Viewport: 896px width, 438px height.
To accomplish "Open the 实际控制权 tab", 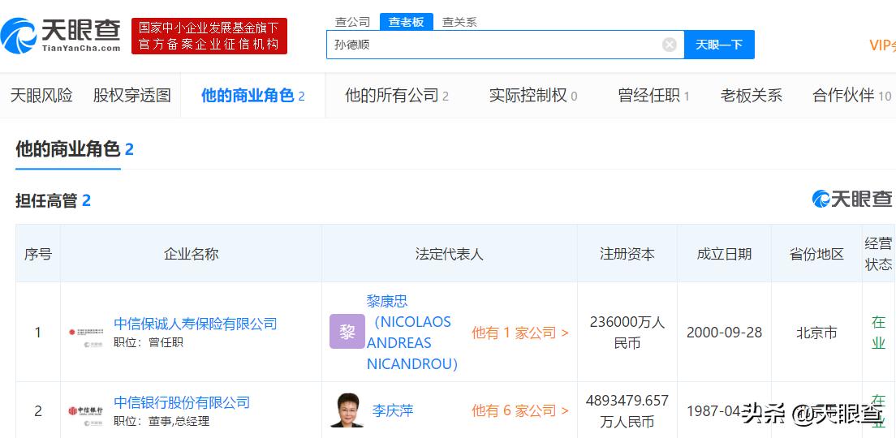I will [532, 96].
